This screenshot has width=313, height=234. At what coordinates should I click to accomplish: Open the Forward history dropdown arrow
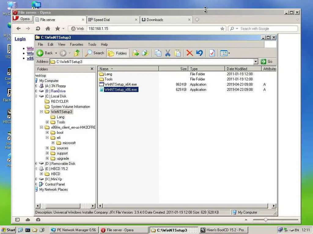(x=70, y=53)
